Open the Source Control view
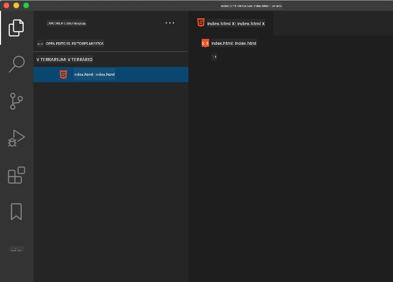This screenshot has width=393, height=282. pyautogui.click(x=16, y=101)
